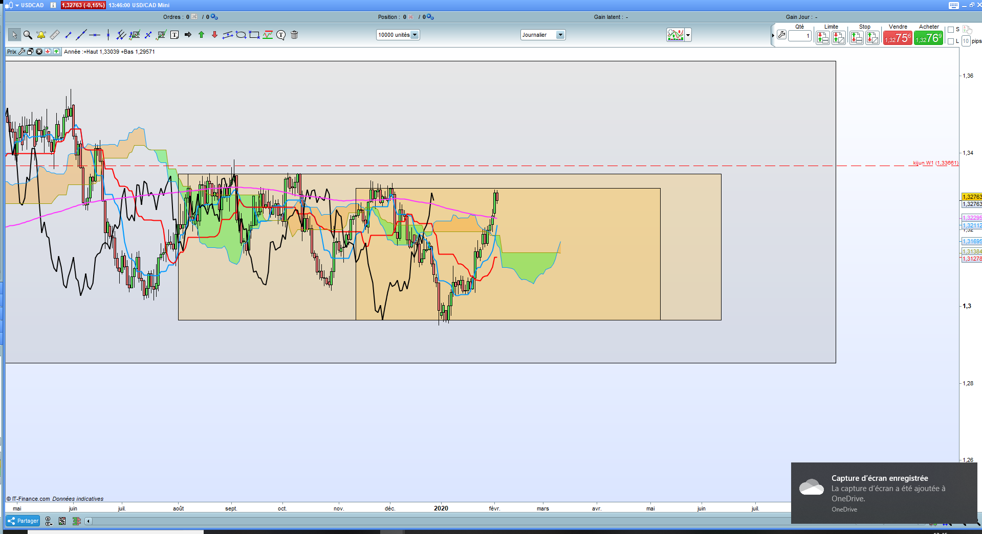Click the Qté quantity input field
Viewport: 982px width, 534px height.
[800, 36]
